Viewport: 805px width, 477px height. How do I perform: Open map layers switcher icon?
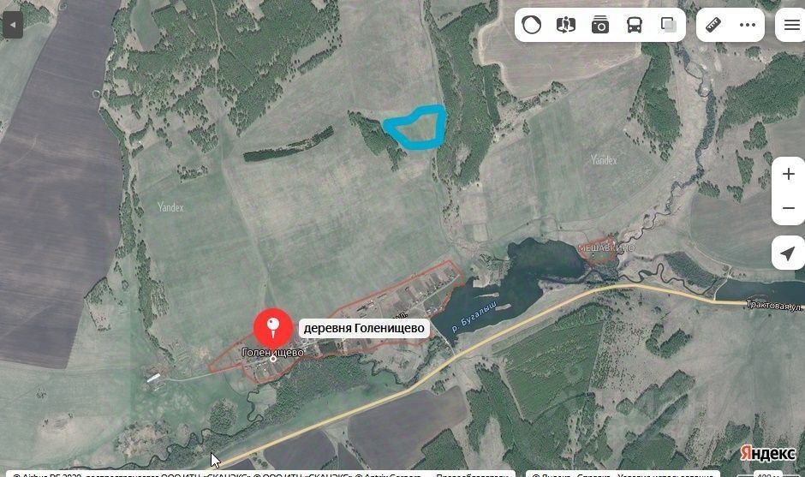point(669,24)
